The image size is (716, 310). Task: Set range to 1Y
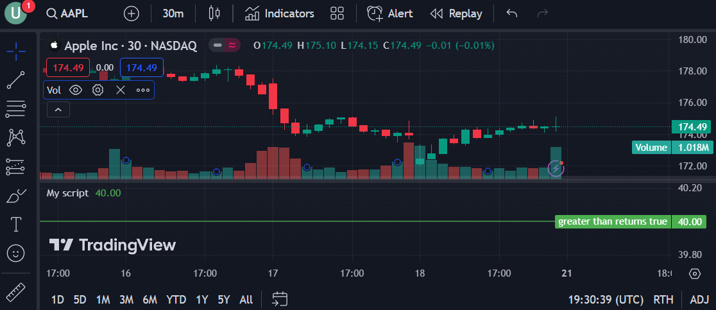202,300
